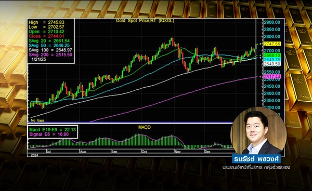Click the cyan 2649.75 price tag
The image size is (312, 191).
(x=272, y=60)
